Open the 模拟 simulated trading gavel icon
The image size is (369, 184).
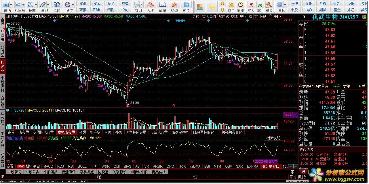coord(269,5)
